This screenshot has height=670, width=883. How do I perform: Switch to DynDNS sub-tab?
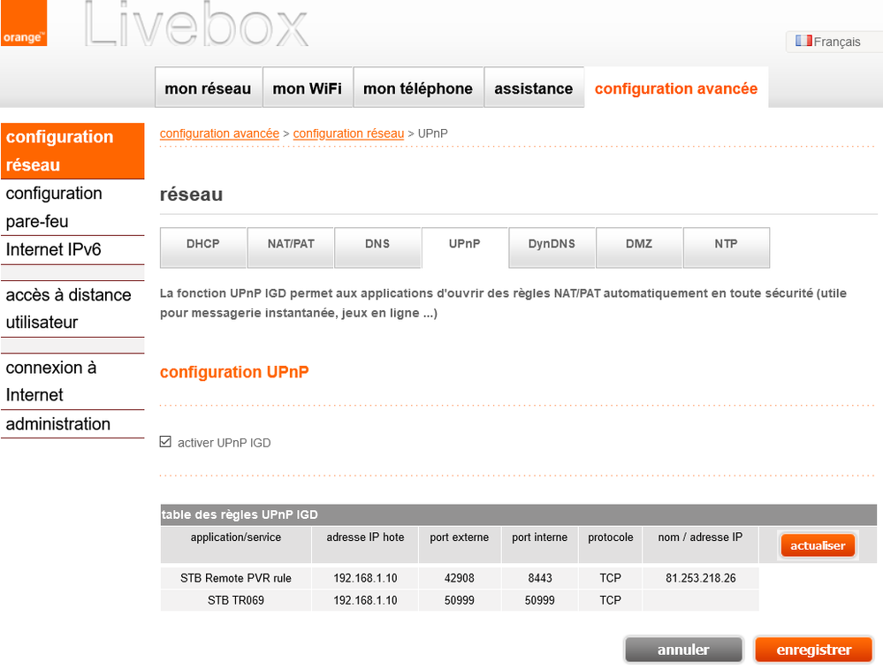552,247
